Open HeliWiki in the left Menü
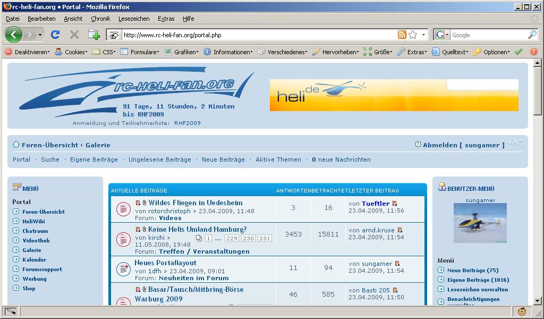Screen dimensions: 544x319 [x=33, y=222]
